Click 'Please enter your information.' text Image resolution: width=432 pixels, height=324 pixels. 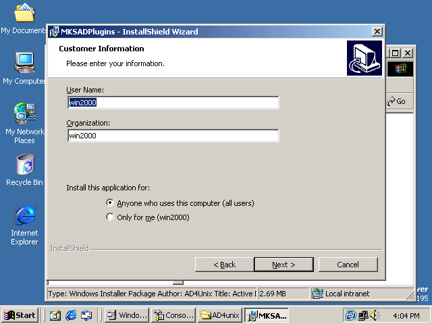tap(115, 63)
